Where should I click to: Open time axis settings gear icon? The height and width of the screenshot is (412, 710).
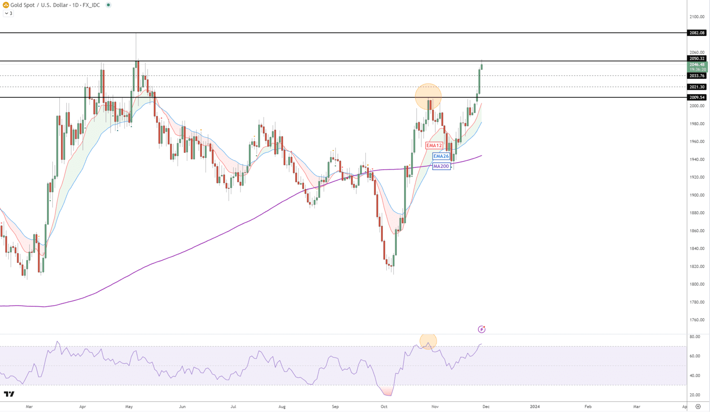point(698,406)
